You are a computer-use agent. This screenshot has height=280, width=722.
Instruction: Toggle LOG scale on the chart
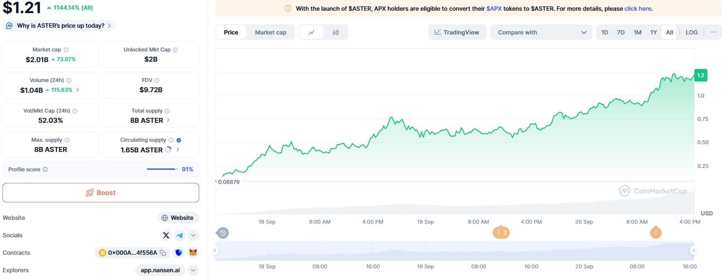691,33
